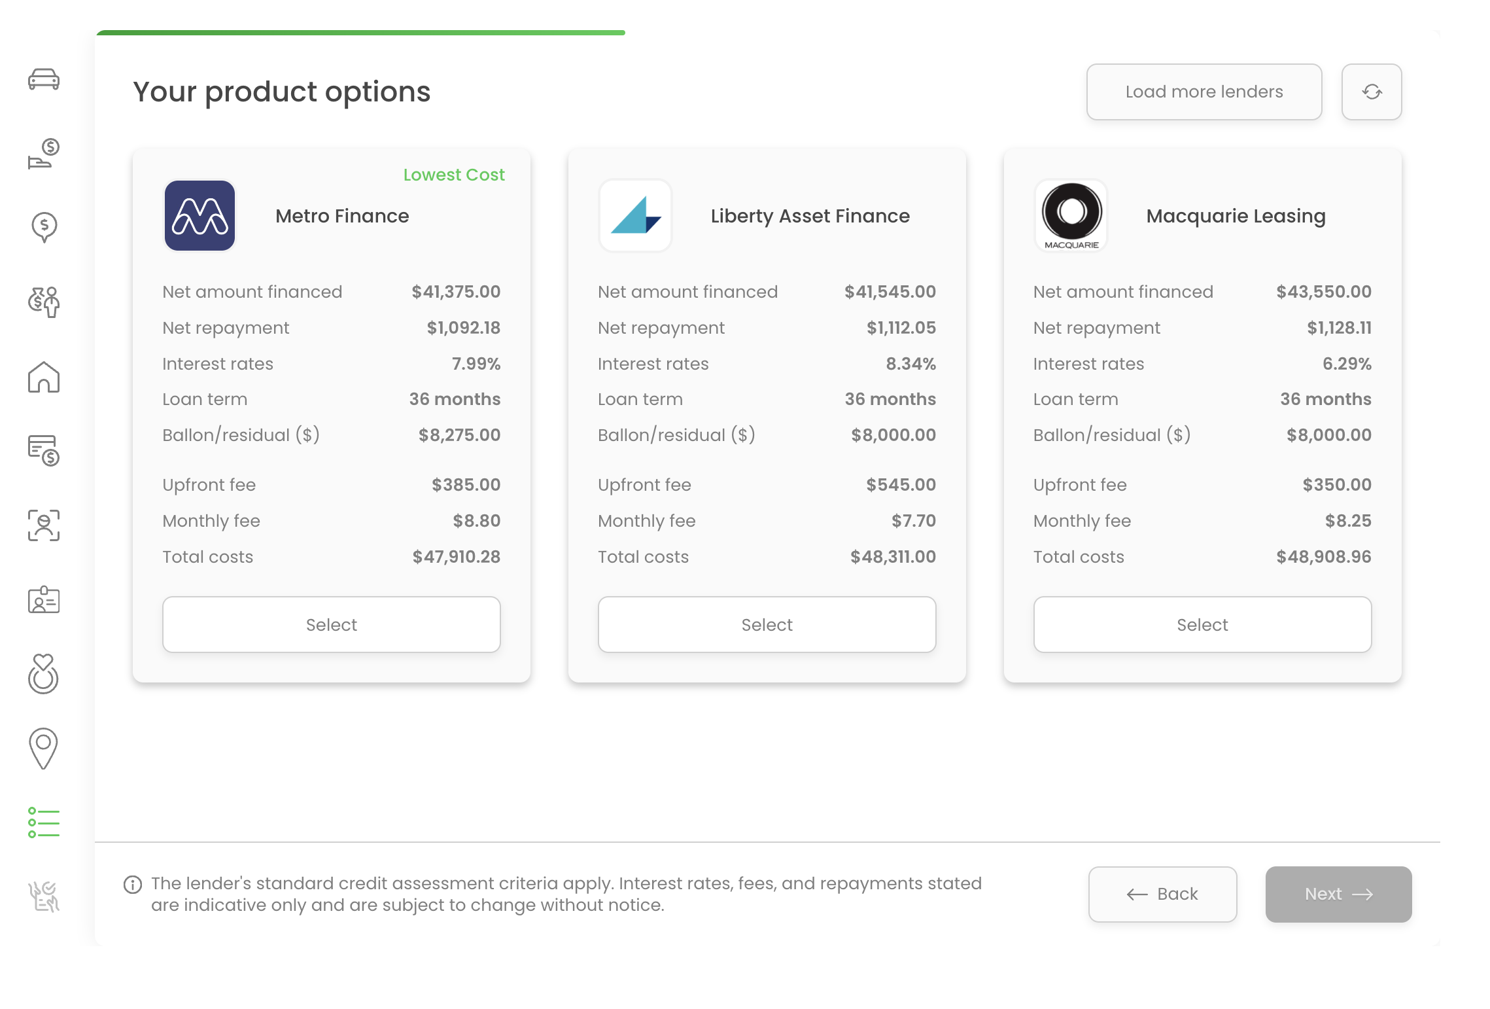Click the Macquarie logo

pyautogui.click(x=1071, y=216)
